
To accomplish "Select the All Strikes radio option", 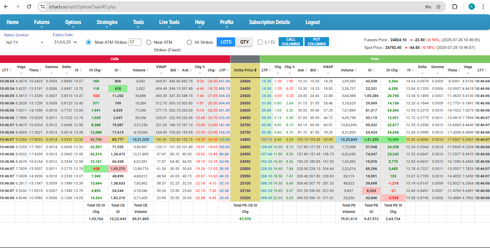I will [x=189, y=42].
